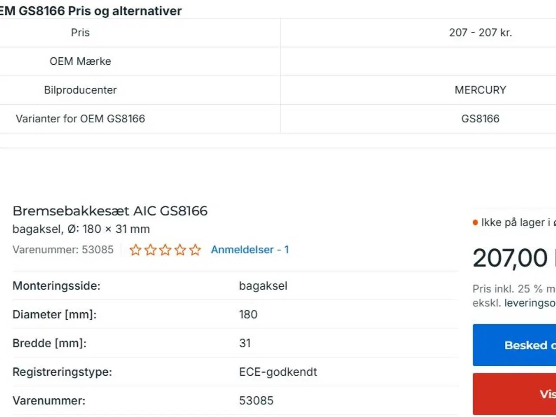Click the second rating star
Image resolution: width=556 pixels, height=417 pixels.
point(150,250)
